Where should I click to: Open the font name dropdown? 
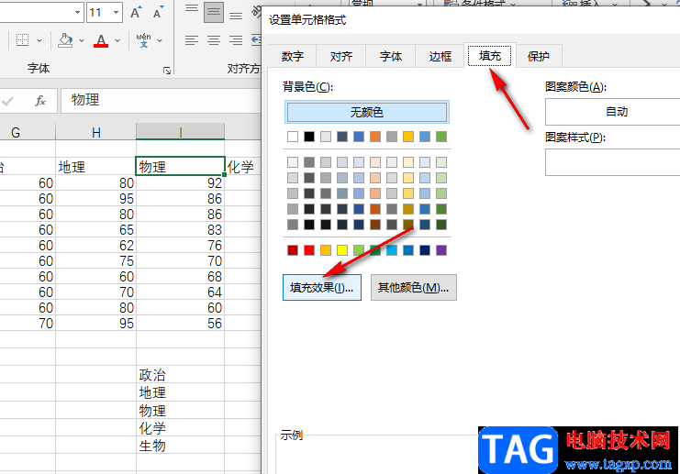coord(77,13)
